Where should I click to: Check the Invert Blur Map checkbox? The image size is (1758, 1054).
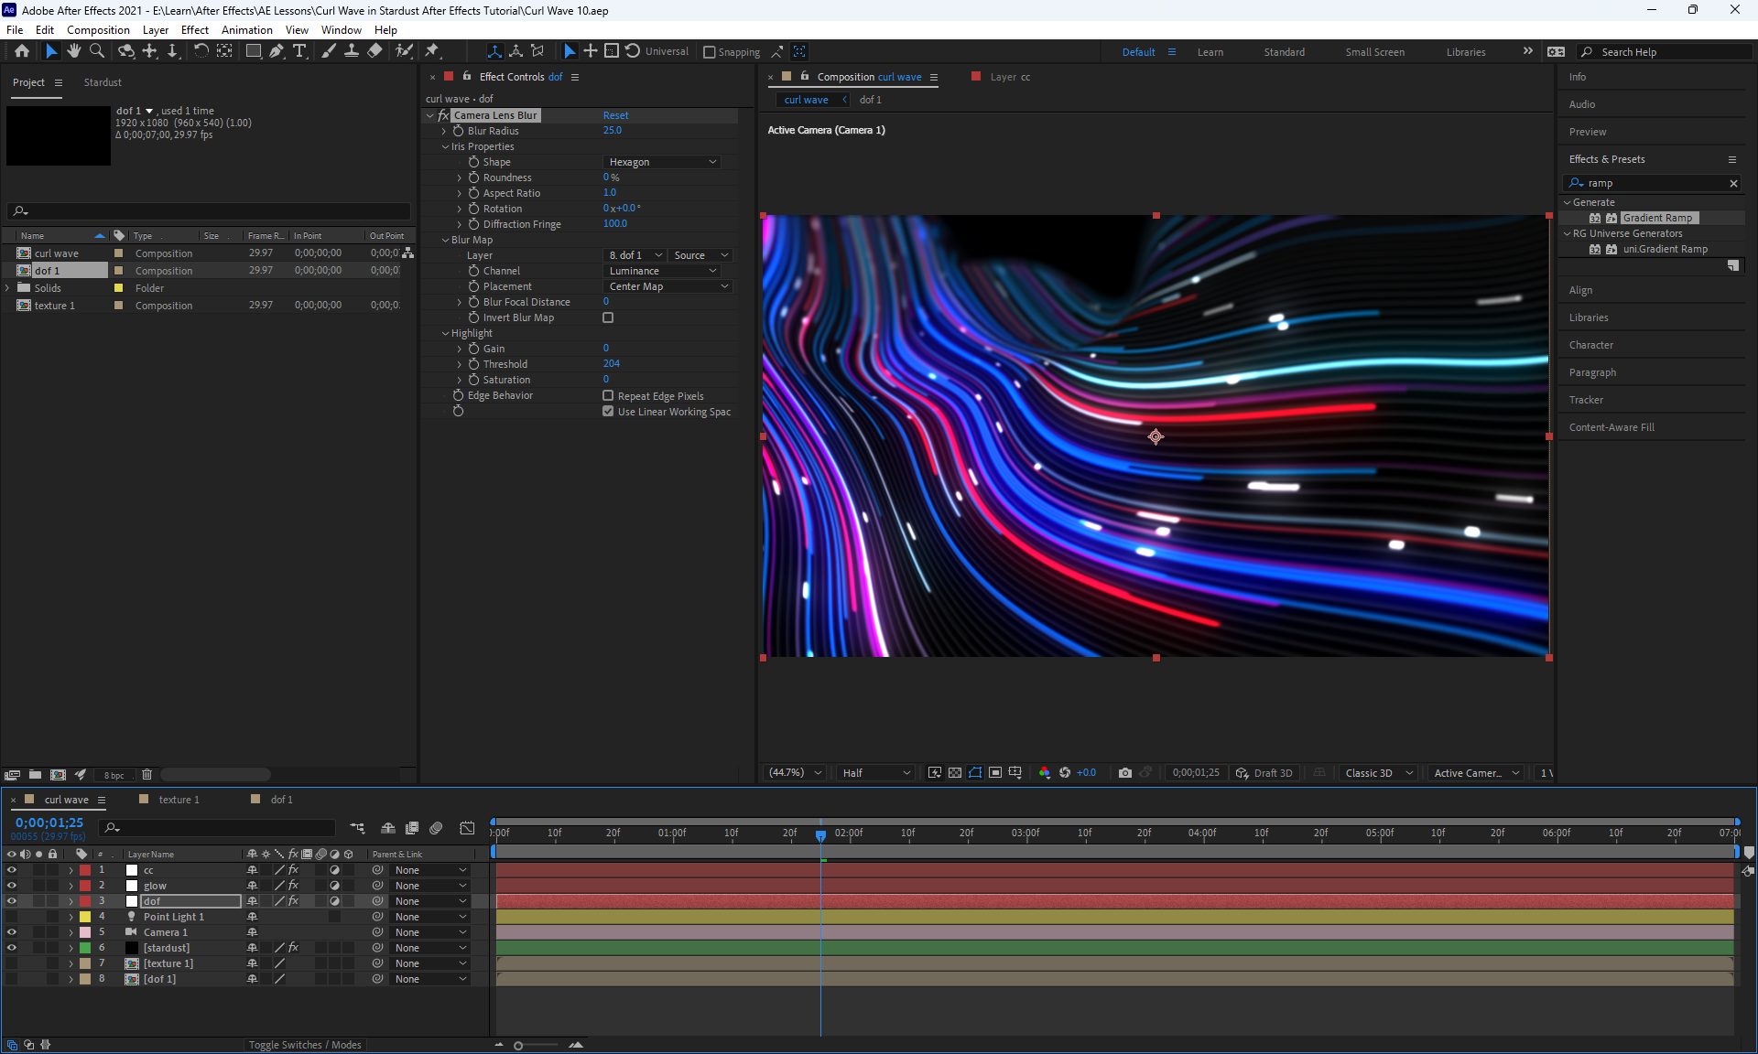click(x=608, y=317)
